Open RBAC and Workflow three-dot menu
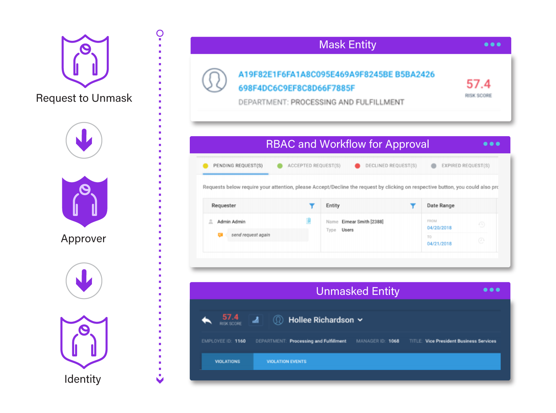 pyautogui.click(x=492, y=144)
